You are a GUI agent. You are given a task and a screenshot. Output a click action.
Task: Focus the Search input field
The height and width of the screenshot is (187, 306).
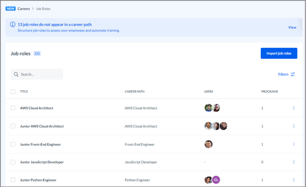[x=37, y=74]
